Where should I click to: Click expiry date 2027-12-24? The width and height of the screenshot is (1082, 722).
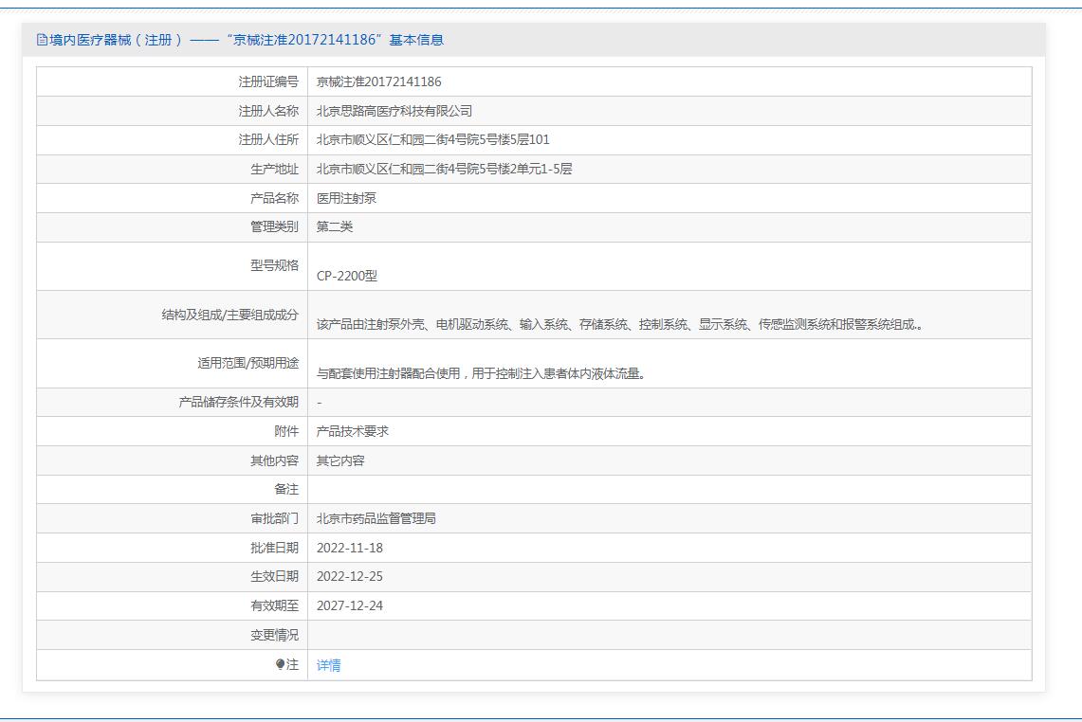point(350,606)
